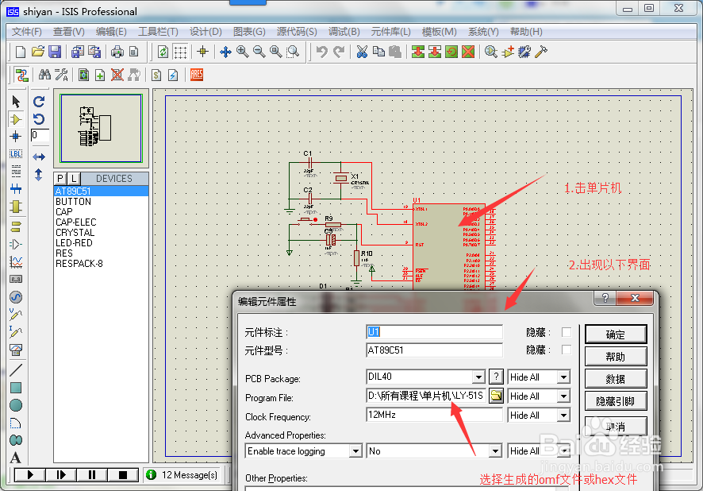Open Hide All dropdown beside PCB Package
Viewport: 703px width, 491px height.
564,377
